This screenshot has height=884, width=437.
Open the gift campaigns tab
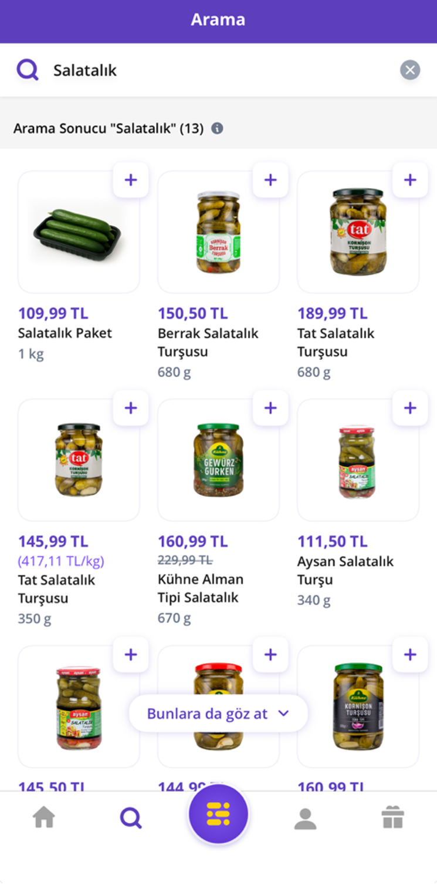392,818
